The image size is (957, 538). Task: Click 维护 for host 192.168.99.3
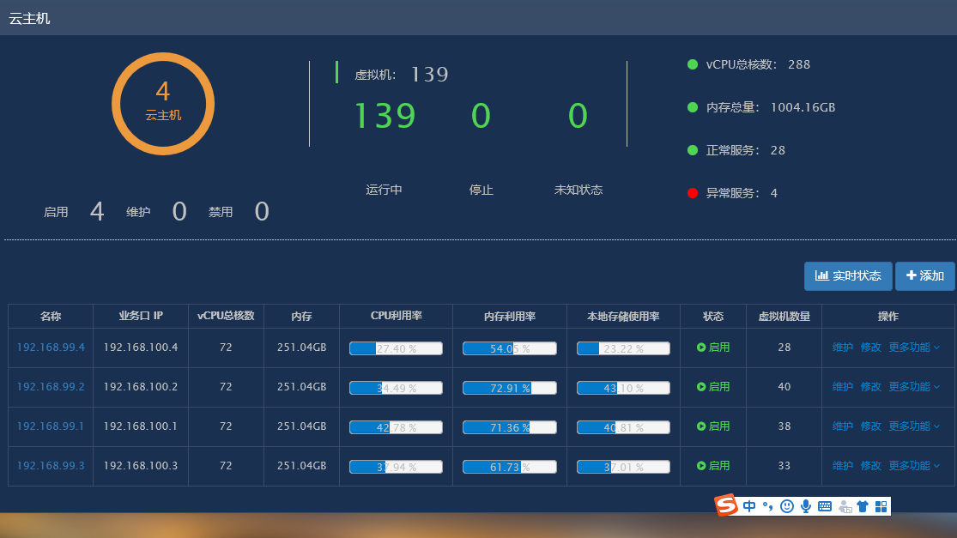coord(842,465)
